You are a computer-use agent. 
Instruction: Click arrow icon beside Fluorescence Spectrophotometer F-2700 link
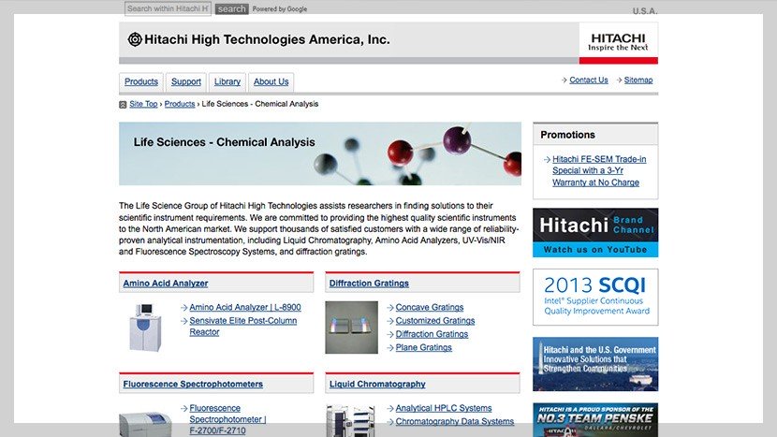point(183,408)
